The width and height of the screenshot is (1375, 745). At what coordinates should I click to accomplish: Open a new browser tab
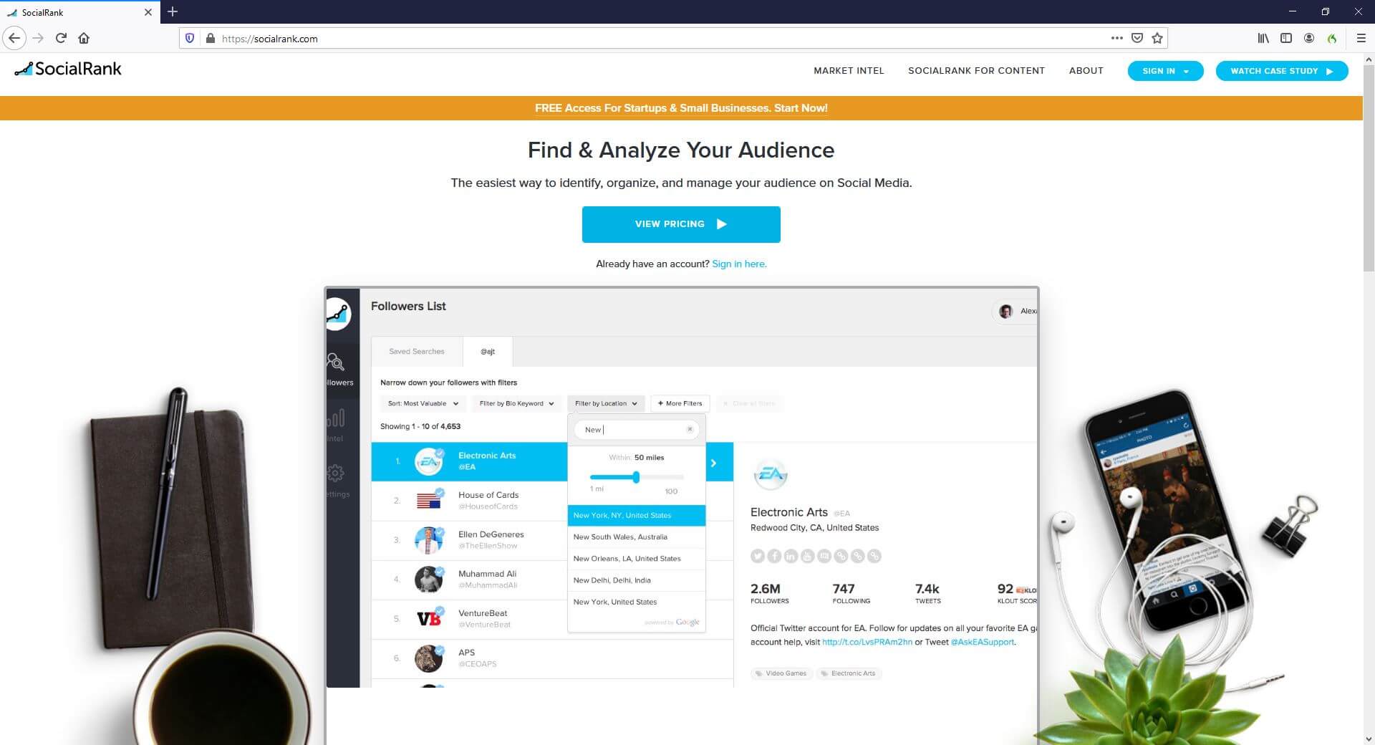[x=173, y=11]
